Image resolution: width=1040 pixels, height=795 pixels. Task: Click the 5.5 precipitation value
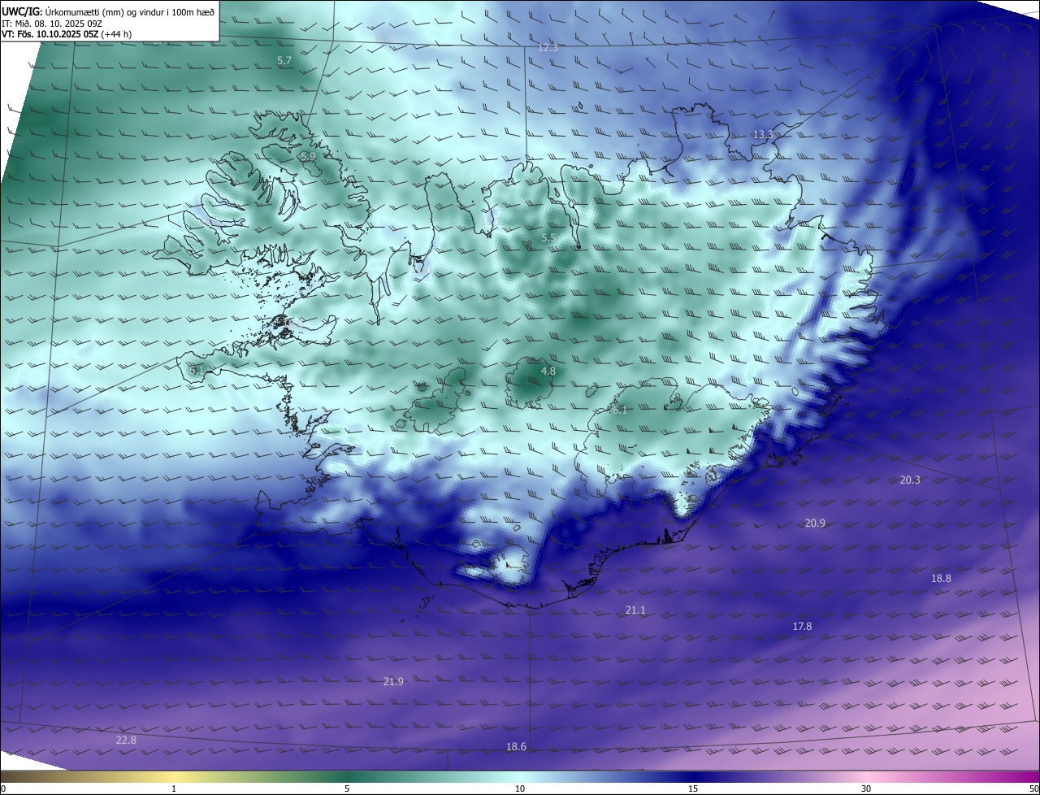[x=548, y=238]
